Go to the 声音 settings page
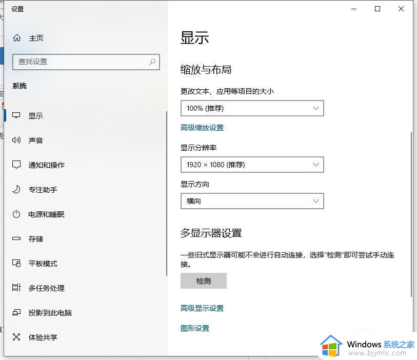417x360 pixels. (x=35, y=141)
